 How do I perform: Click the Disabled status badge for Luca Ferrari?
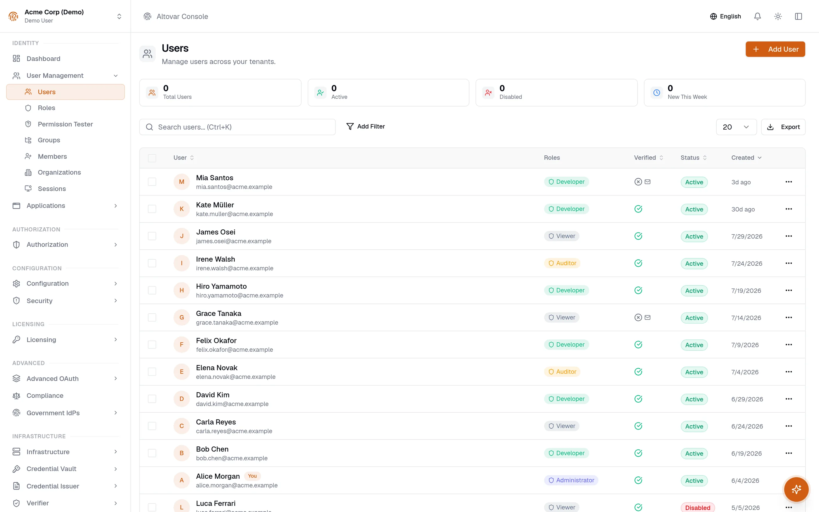(x=698, y=508)
